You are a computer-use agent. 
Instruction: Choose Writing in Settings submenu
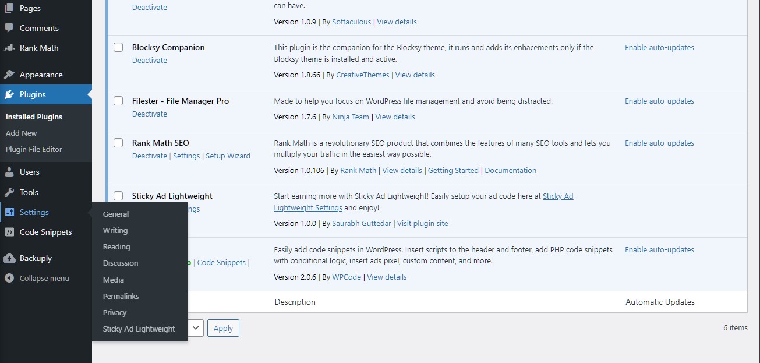pyautogui.click(x=115, y=230)
